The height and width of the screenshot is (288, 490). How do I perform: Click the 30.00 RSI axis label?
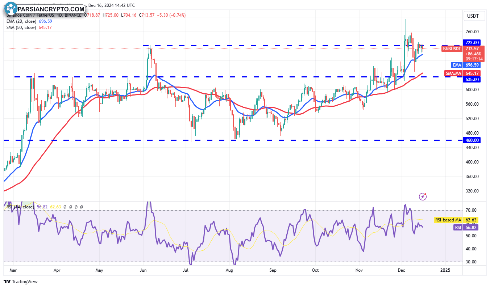pyautogui.click(x=471, y=262)
